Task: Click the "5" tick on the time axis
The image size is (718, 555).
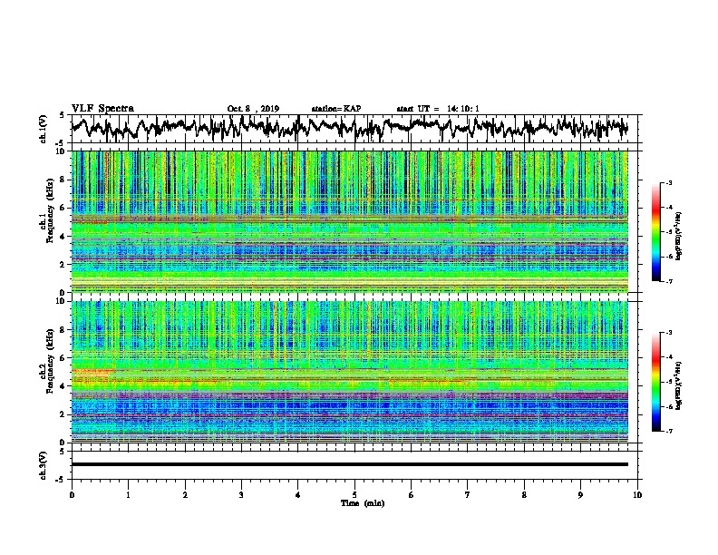Action: tap(354, 495)
